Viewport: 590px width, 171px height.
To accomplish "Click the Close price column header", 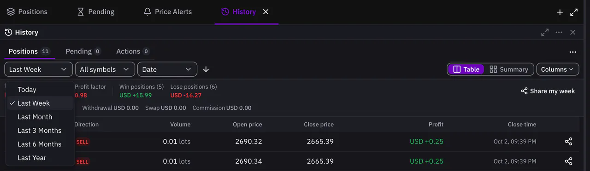I will point(319,125).
